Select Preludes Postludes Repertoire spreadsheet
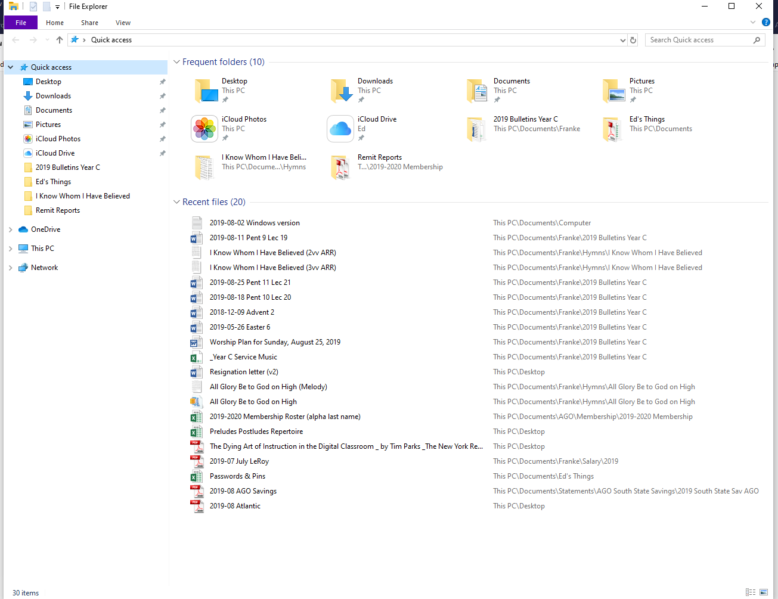Screen dimensions: 778x599 (256, 432)
